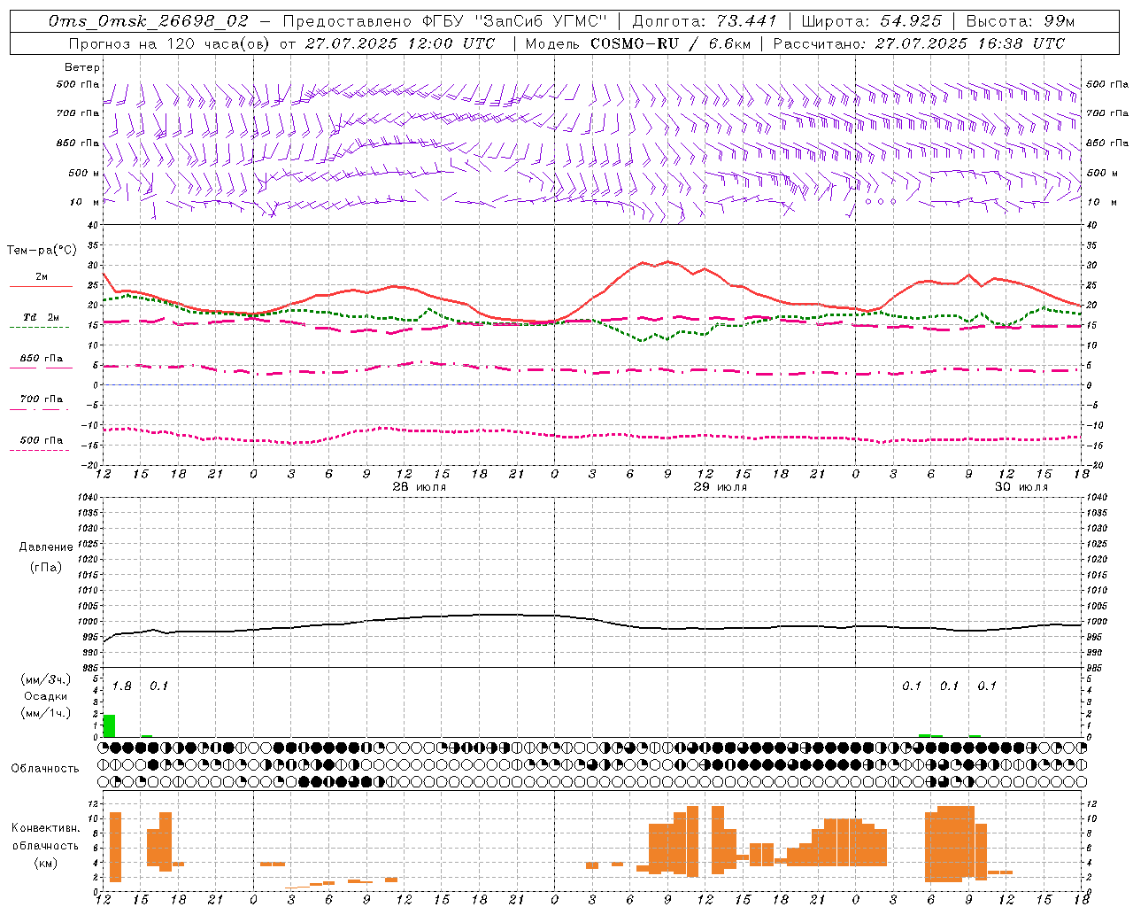Click the 30 июля date label
The image size is (1133, 907).
click(x=1021, y=487)
